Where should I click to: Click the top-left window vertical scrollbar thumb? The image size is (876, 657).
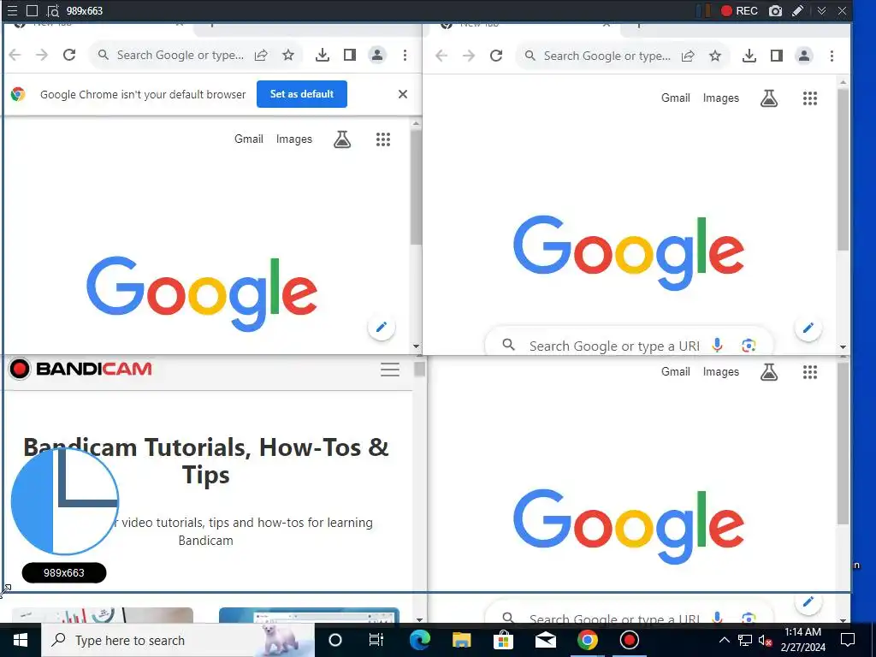click(x=416, y=187)
